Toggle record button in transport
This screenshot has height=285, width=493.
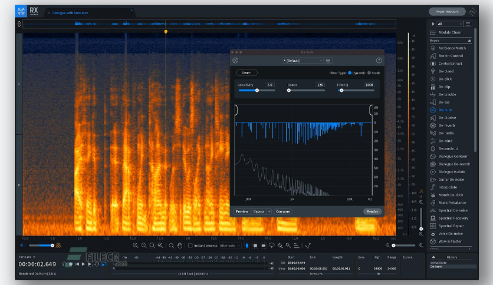(71, 264)
